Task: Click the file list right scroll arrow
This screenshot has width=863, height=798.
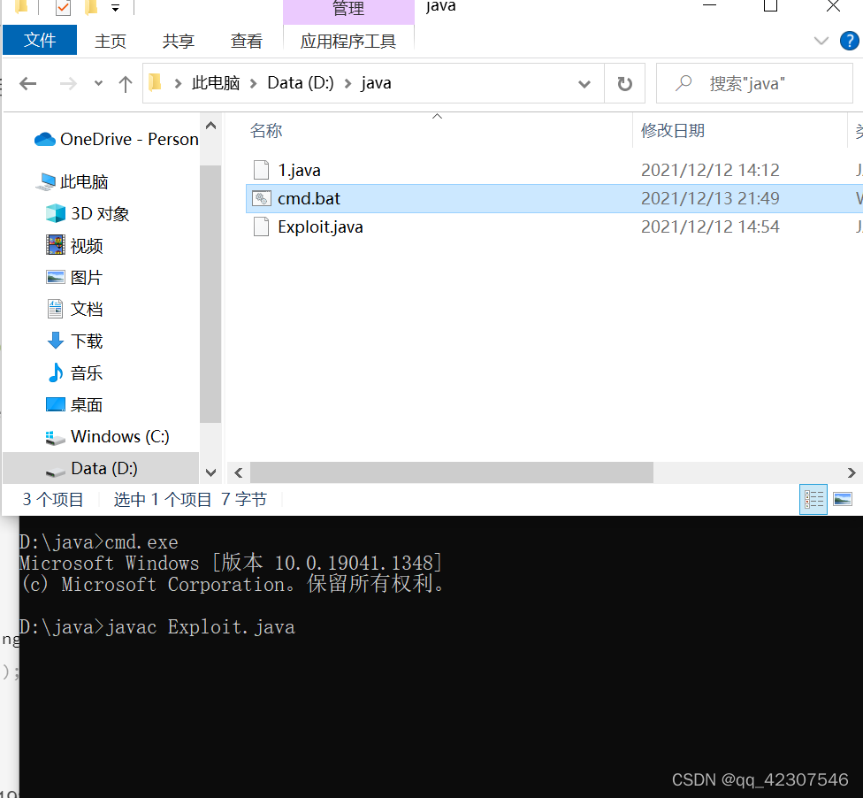Action: (852, 473)
